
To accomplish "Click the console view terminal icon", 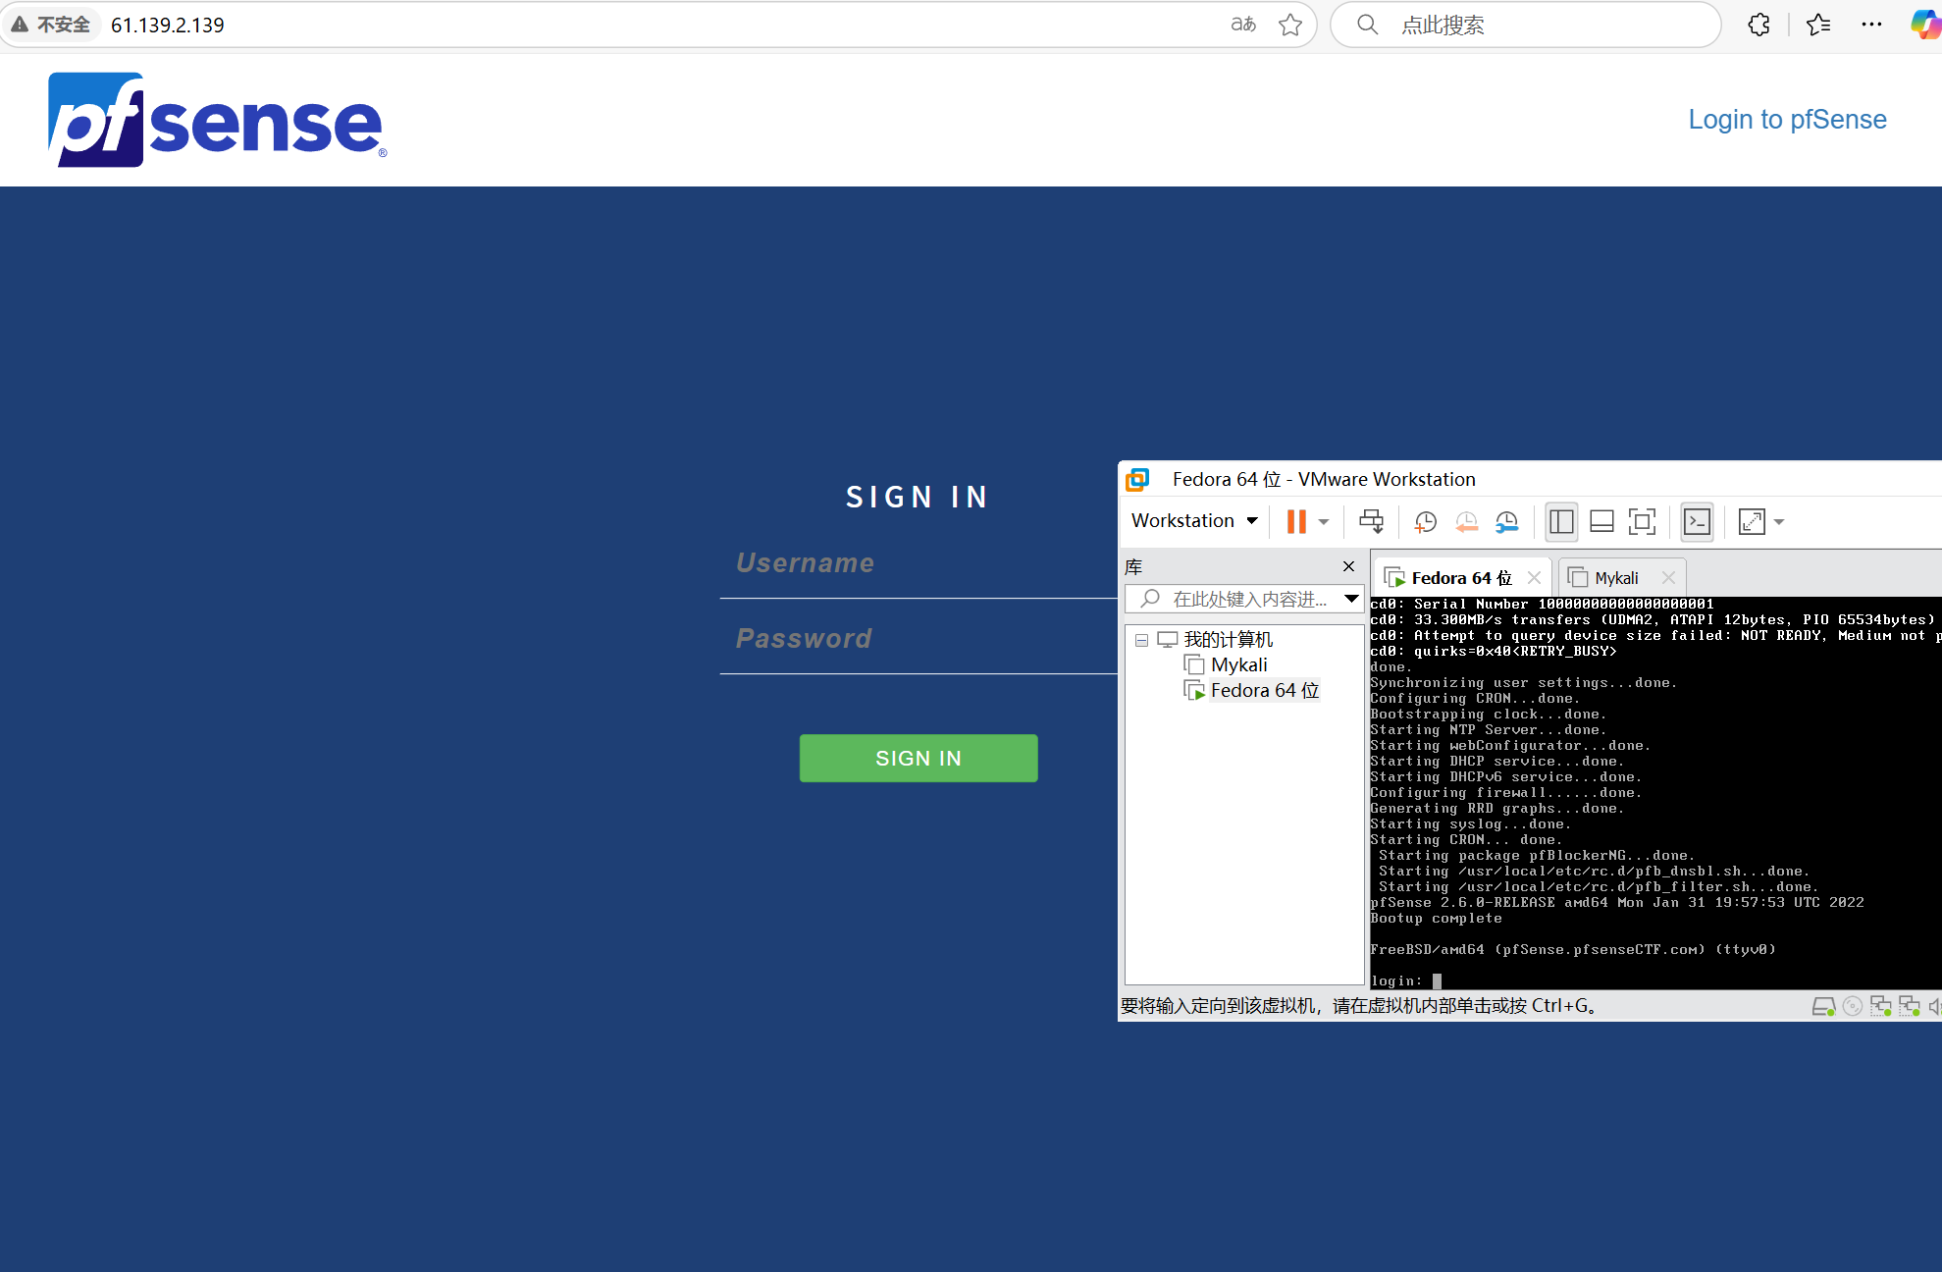I will tap(1697, 521).
